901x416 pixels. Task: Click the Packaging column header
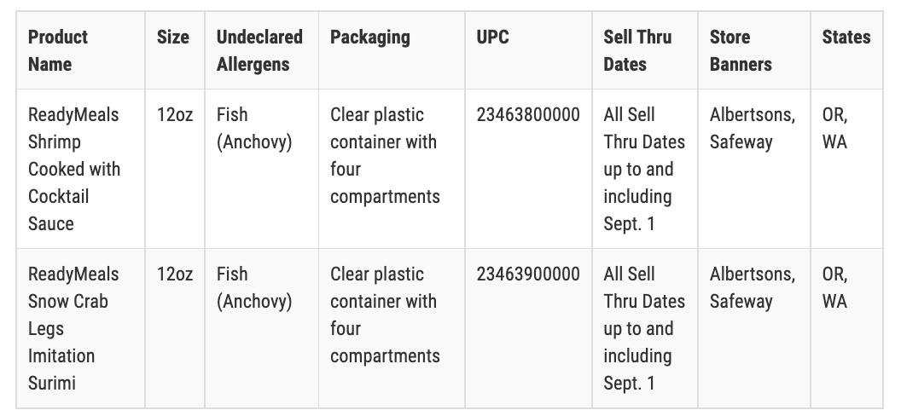coord(370,38)
